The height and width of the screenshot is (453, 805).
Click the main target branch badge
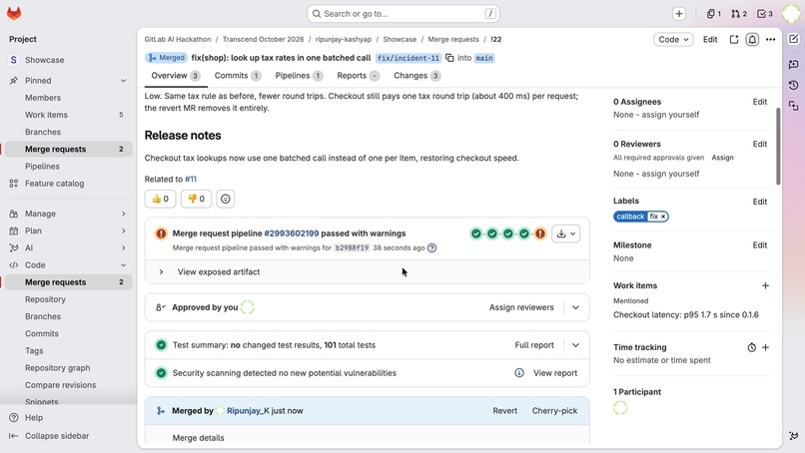point(484,58)
